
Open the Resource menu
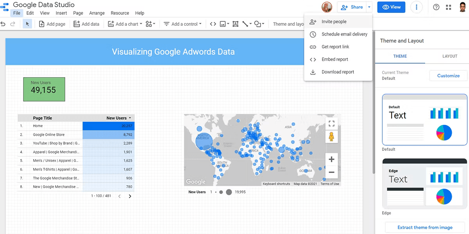point(120,13)
